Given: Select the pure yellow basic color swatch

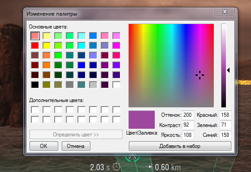Looking at the screenshot, I should [47, 45].
